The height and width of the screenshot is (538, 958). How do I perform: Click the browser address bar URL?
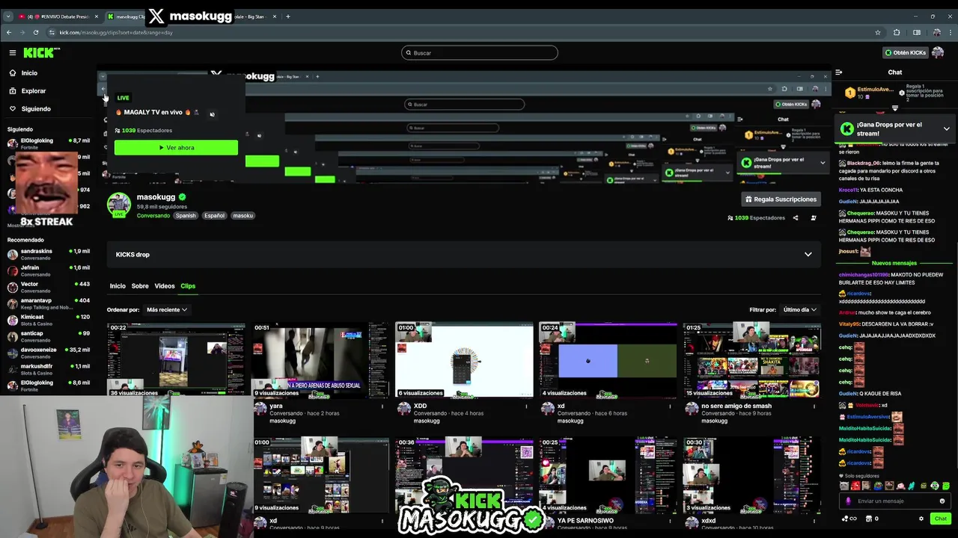[116, 32]
